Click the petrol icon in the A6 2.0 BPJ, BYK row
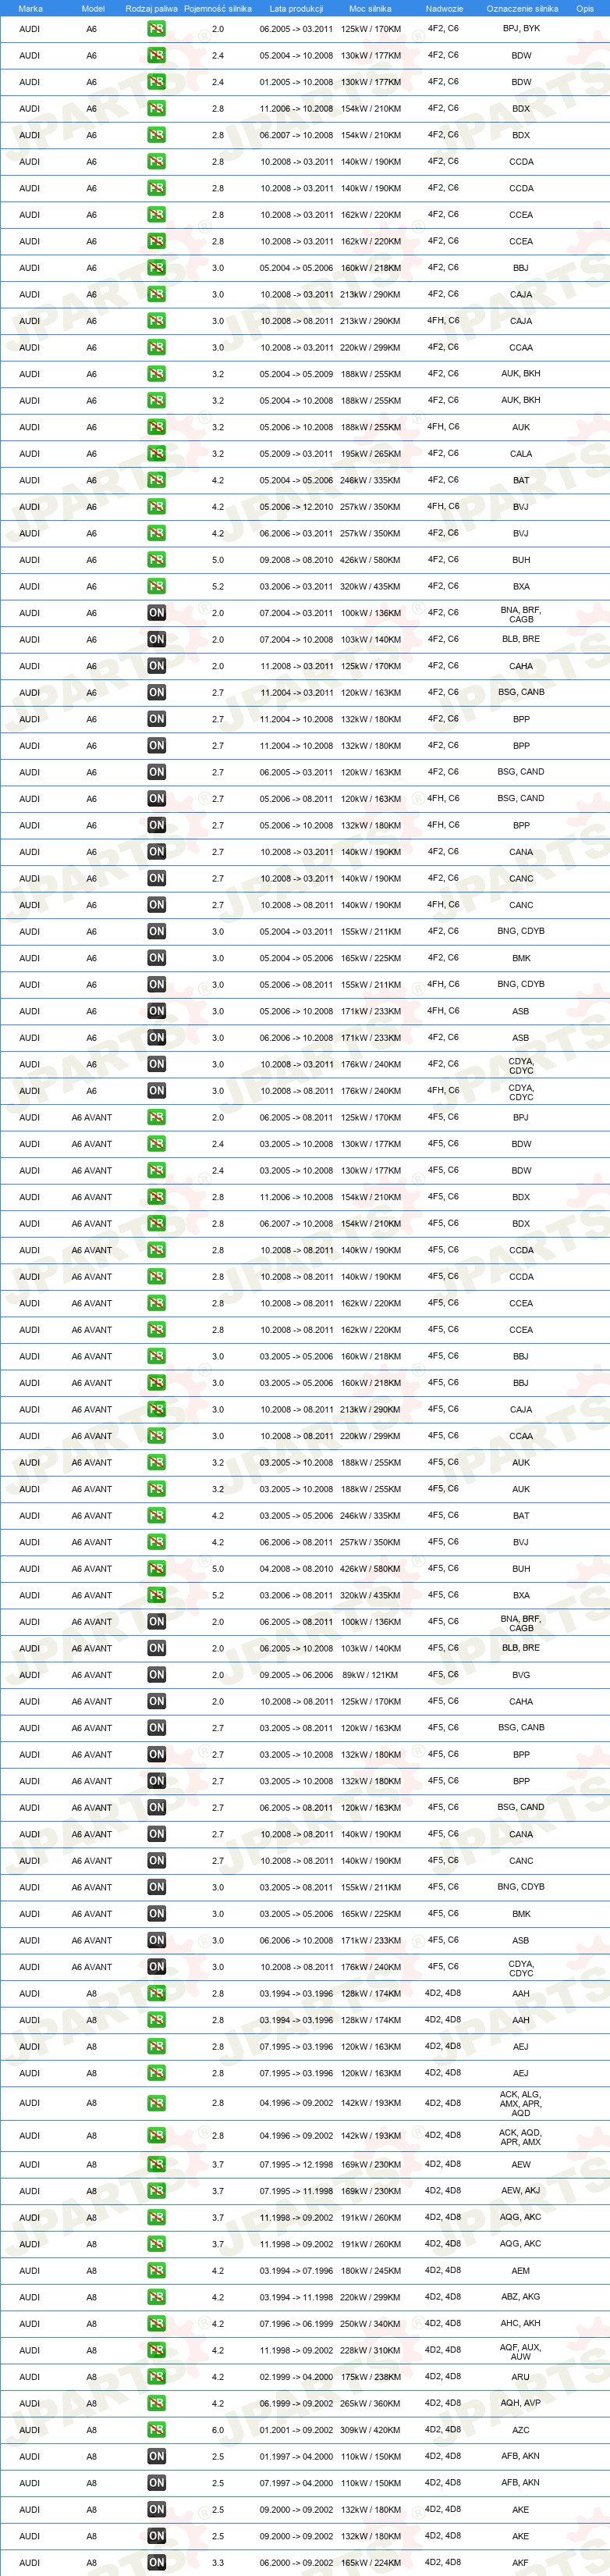The image size is (610, 2576). pos(157,29)
